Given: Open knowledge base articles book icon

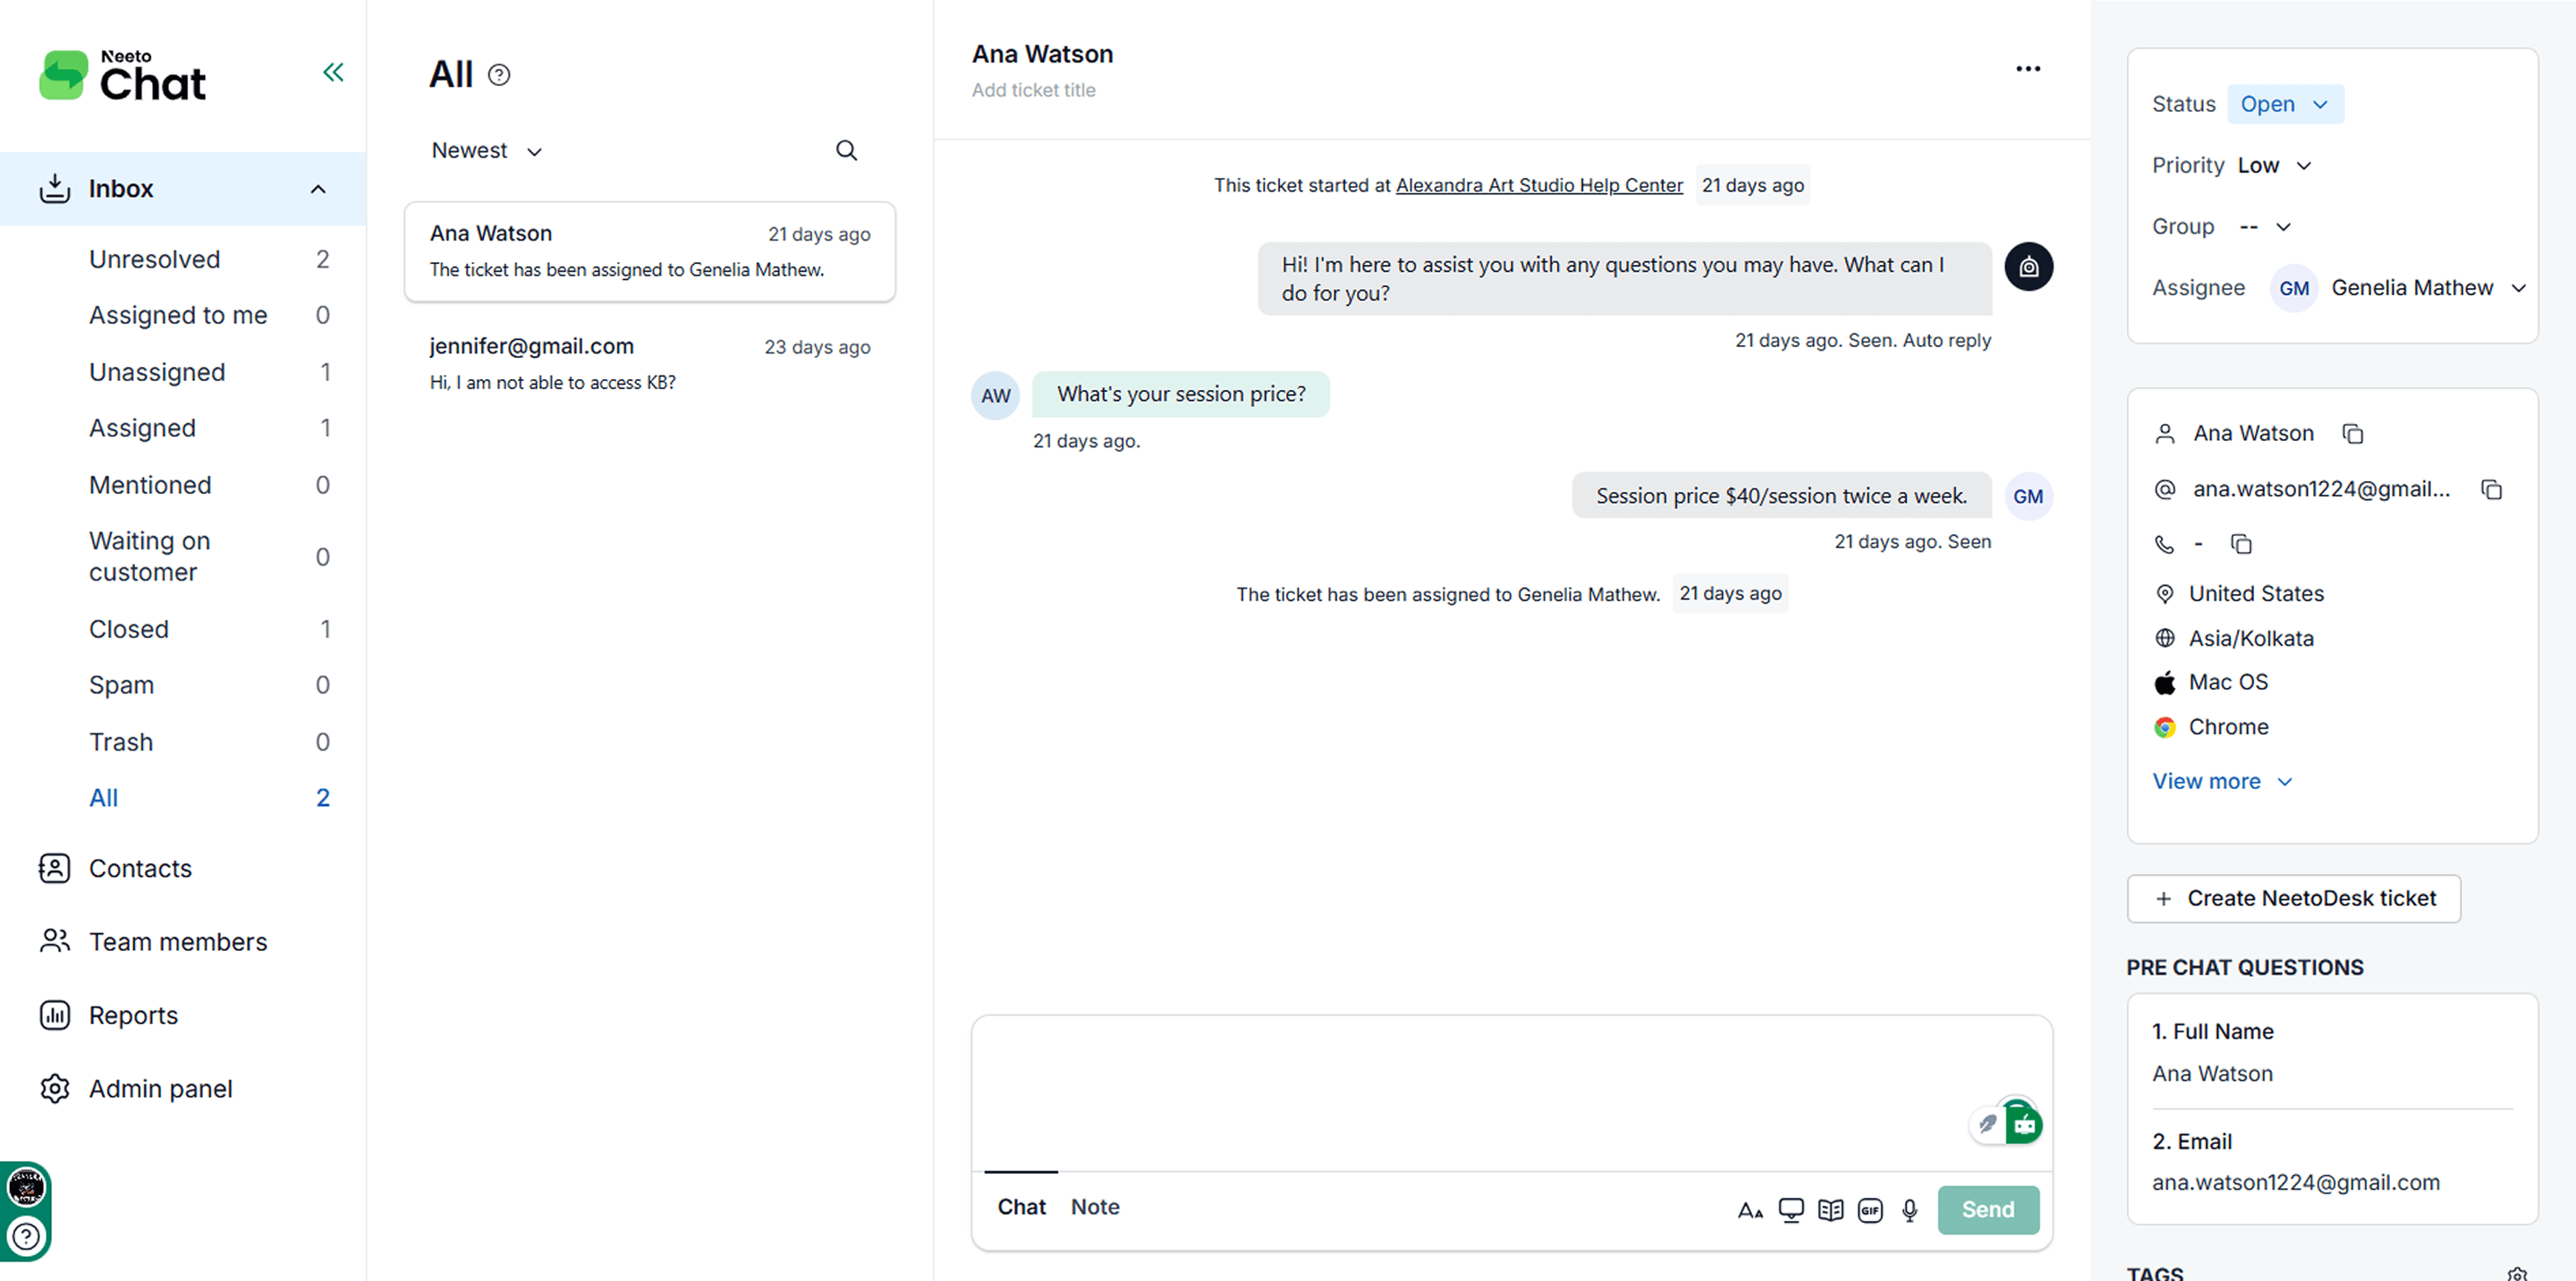Looking at the screenshot, I should click(x=1830, y=1210).
